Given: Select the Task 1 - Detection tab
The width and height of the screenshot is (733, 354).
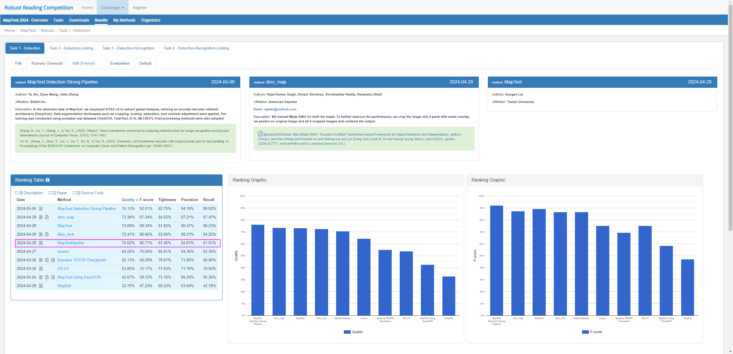Looking at the screenshot, I should (25, 48).
